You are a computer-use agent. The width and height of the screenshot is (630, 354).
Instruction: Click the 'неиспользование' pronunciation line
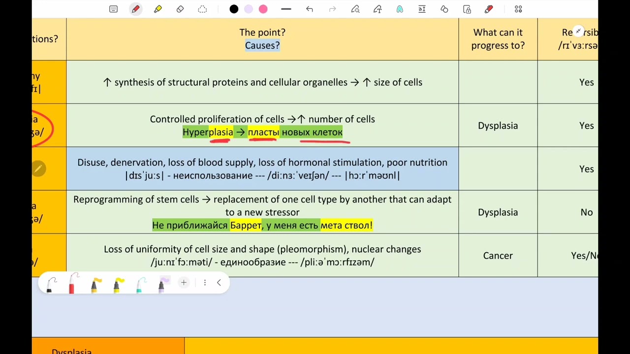(x=262, y=175)
